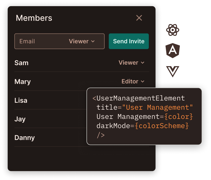The width and height of the screenshot is (211, 180).
Task: Open Mary's Editor role dropdown
Action: [133, 82]
